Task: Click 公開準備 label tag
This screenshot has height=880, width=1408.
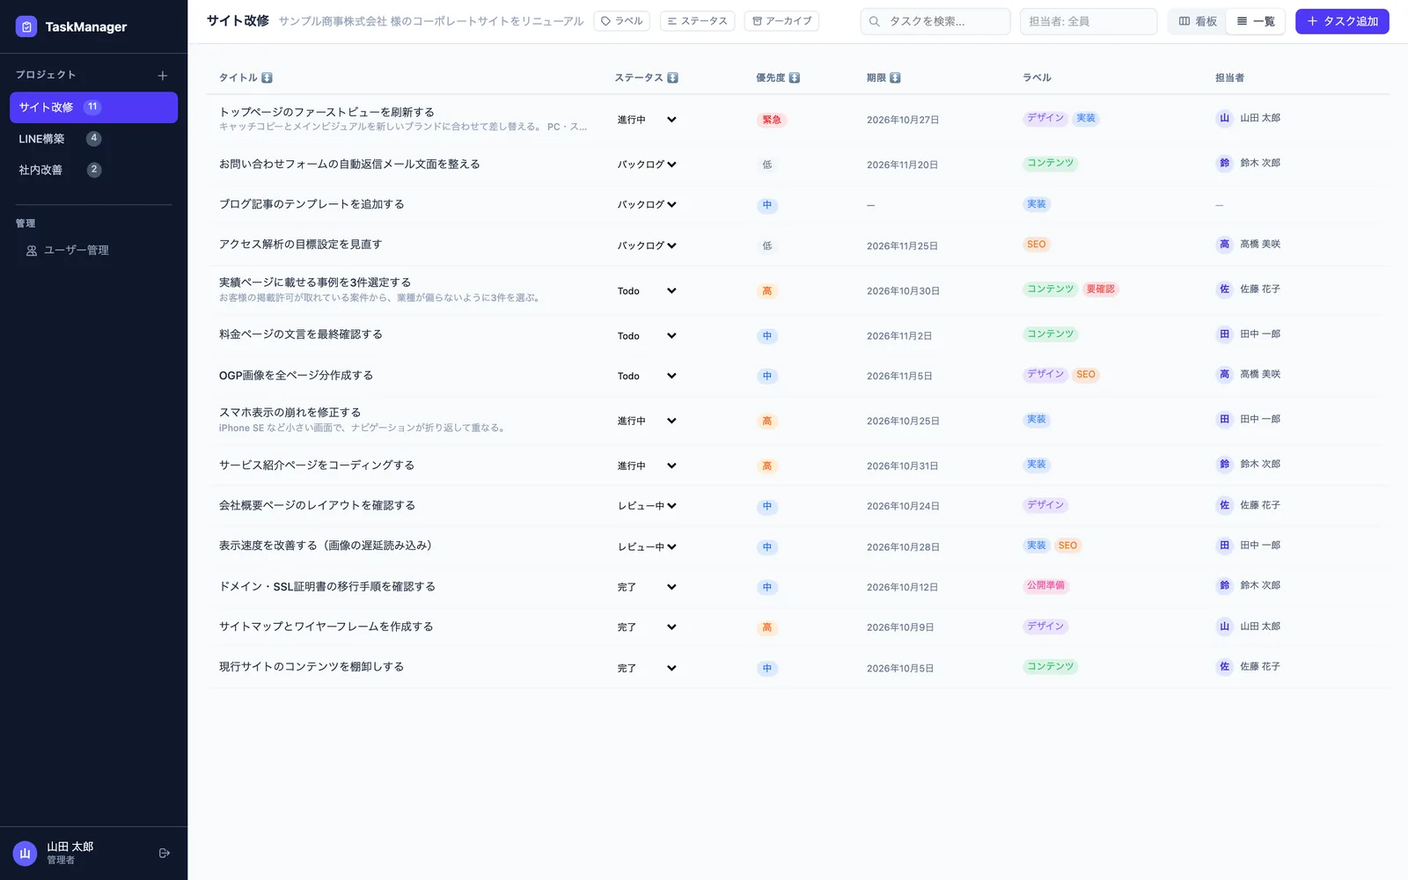Action: pos(1045,585)
